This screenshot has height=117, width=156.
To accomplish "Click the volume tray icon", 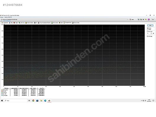I will [x=145, y=101].
